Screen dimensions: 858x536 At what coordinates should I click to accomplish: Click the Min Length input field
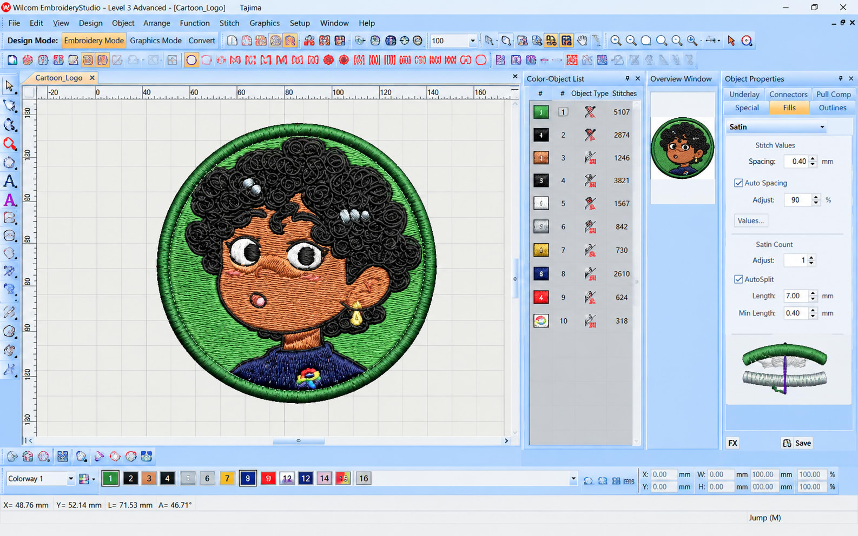[x=795, y=313]
